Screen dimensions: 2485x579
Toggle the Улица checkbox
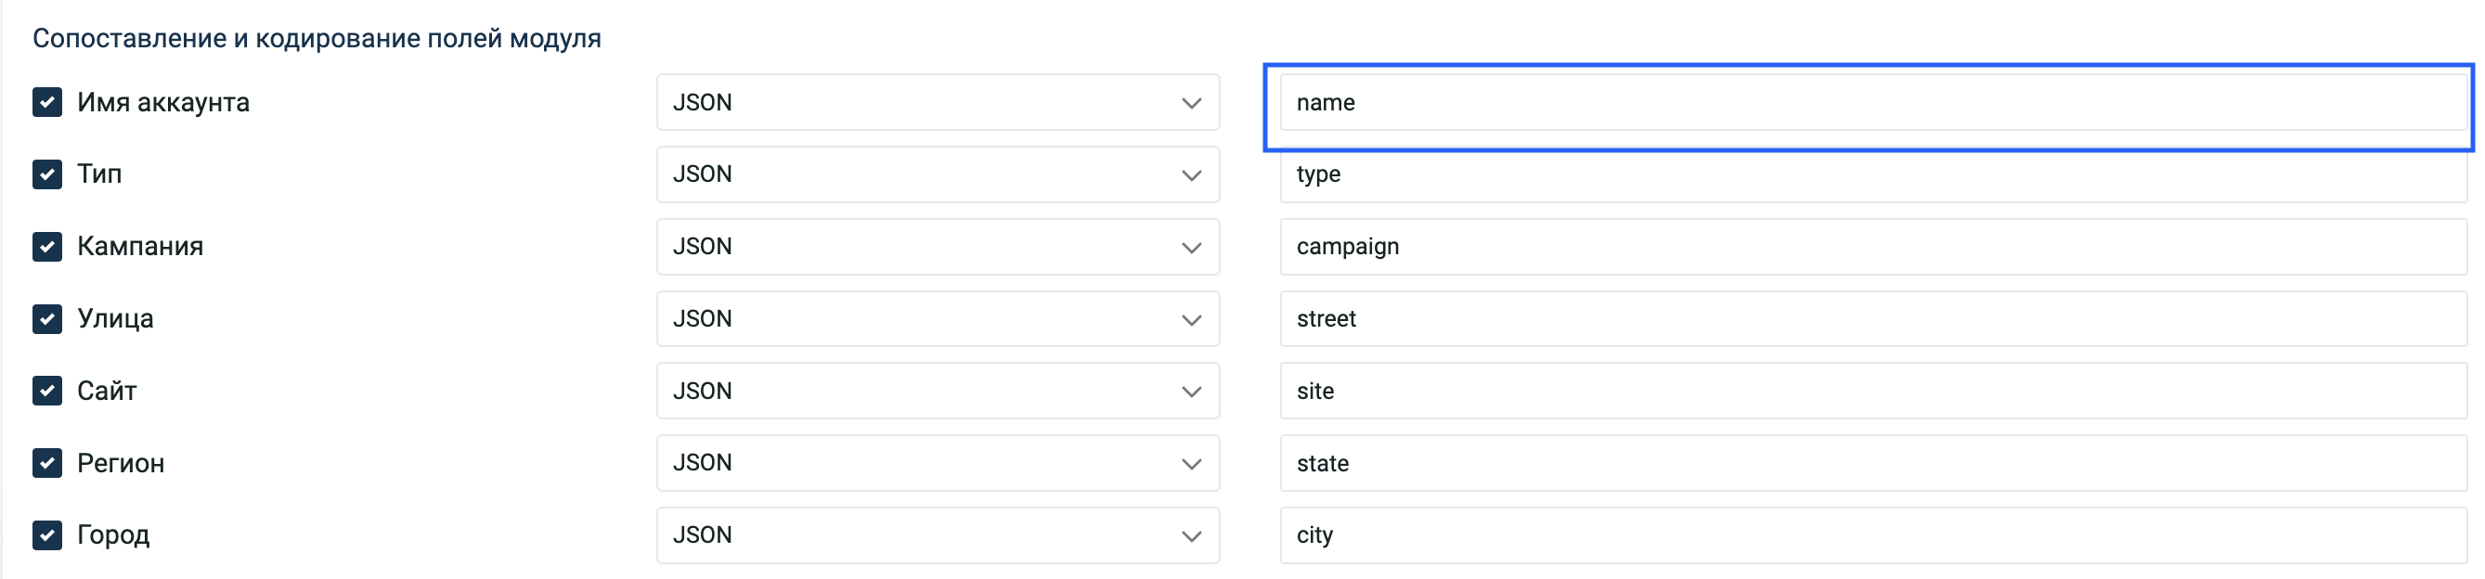pos(47,318)
